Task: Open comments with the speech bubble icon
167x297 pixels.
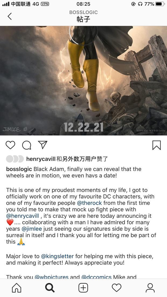Action: click(x=26, y=145)
